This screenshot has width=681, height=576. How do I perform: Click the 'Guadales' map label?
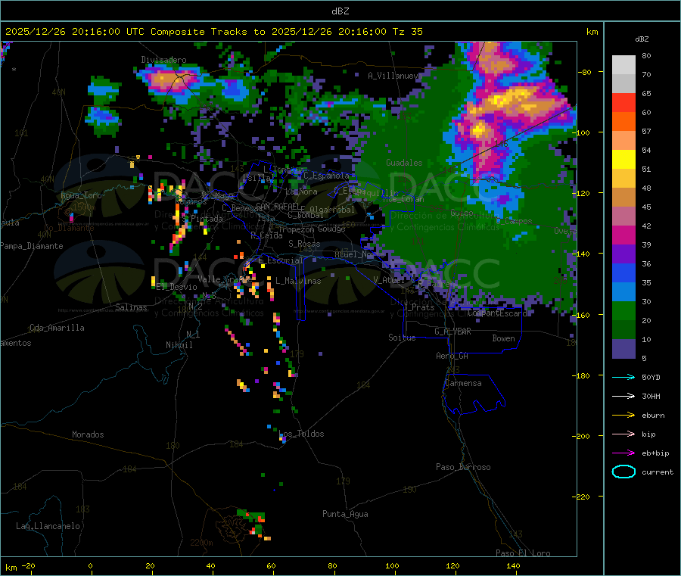pyautogui.click(x=404, y=163)
